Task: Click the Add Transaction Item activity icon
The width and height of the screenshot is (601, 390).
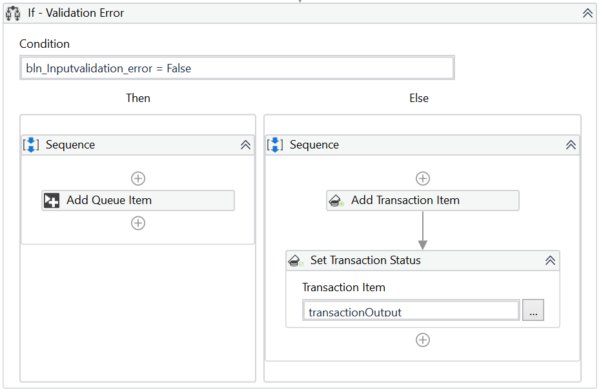Action: coord(336,200)
